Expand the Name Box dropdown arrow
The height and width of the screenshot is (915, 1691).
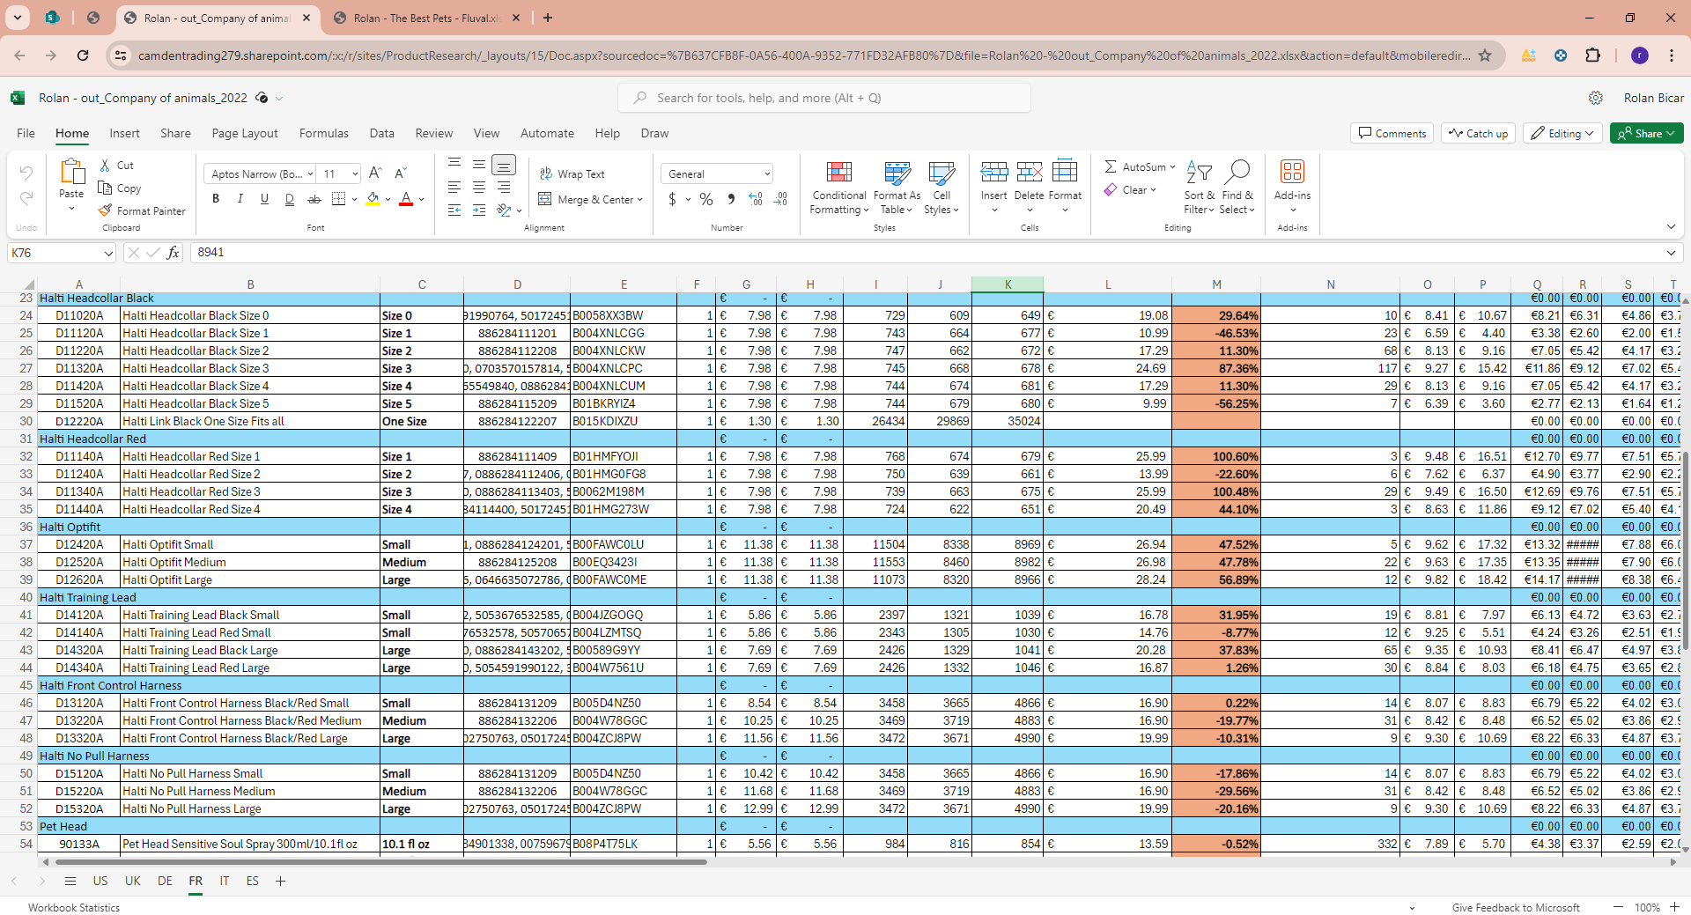[108, 254]
